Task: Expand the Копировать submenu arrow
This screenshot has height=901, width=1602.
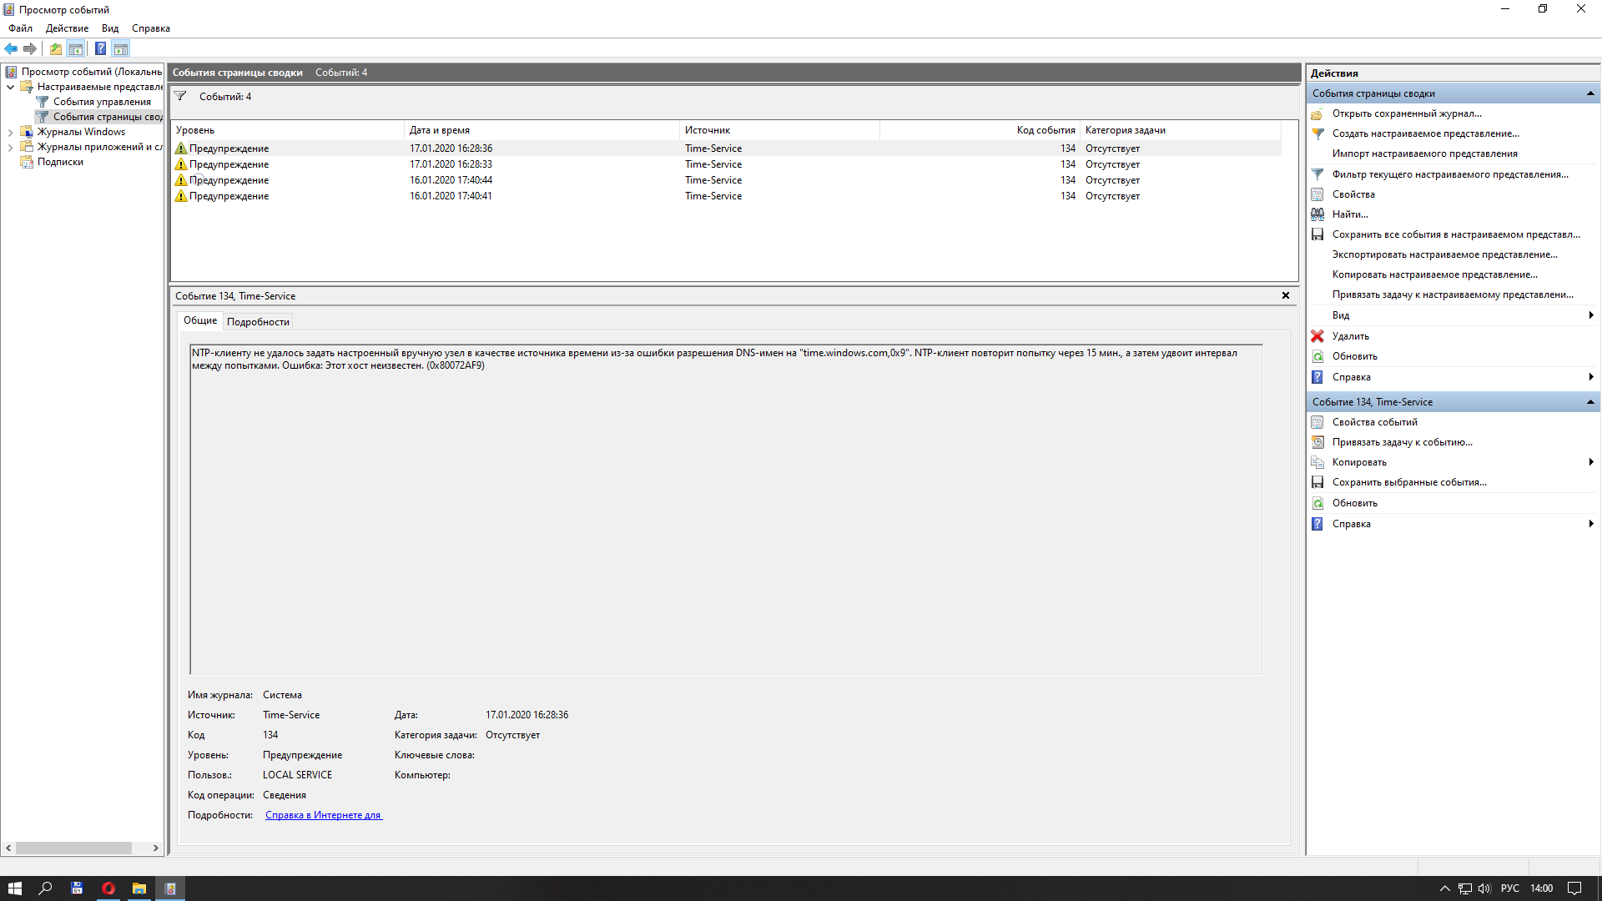Action: [x=1591, y=462]
